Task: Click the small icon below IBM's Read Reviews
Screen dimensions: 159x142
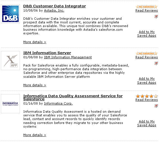Action: 156,63
